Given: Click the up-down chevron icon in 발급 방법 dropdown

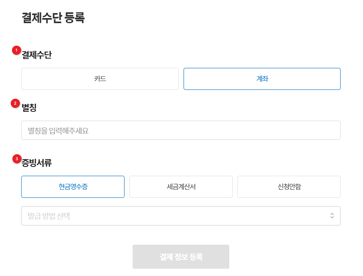Looking at the screenshot, I should tap(332, 216).
